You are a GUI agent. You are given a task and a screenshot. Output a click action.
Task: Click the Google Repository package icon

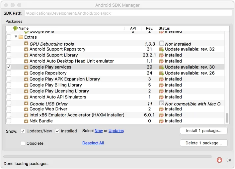tap(26, 73)
